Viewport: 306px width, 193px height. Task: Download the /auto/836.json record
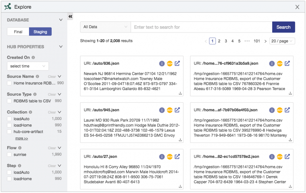(x=180, y=93)
